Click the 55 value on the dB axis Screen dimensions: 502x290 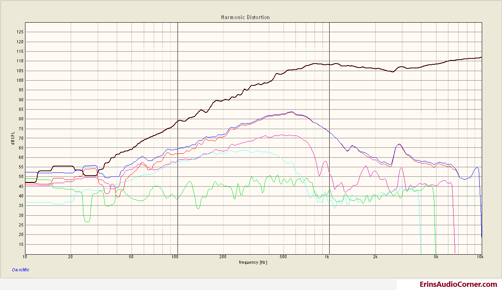tap(21, 167)
